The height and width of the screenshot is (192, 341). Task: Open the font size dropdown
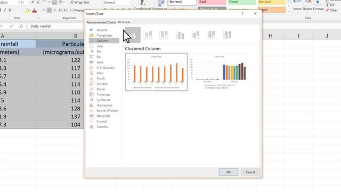[29, 2]
